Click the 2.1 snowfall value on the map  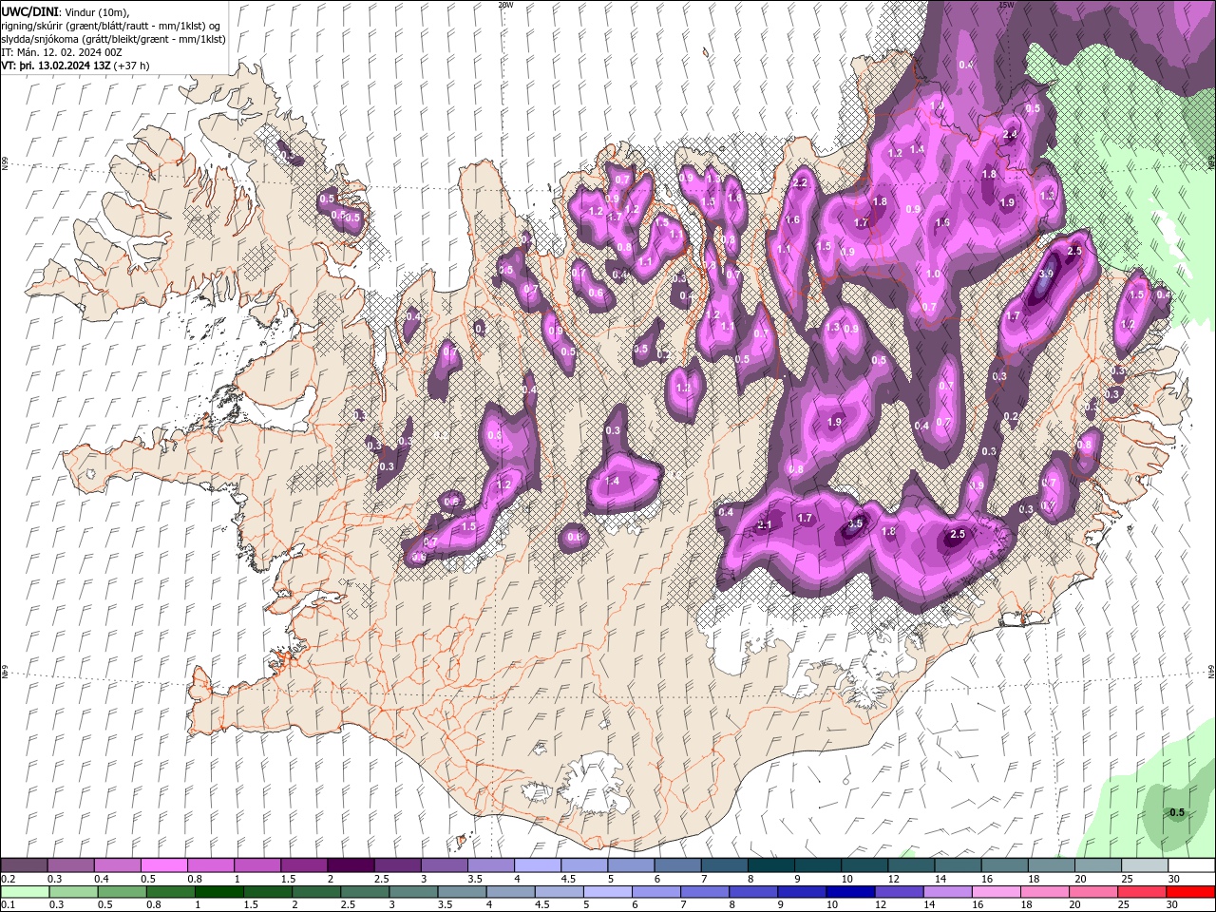(766, 525)
